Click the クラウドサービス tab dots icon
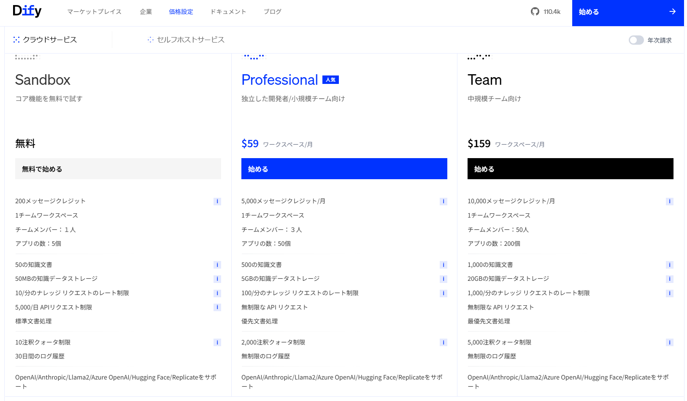This screenshot has width=687, height=401. [16, 40]
